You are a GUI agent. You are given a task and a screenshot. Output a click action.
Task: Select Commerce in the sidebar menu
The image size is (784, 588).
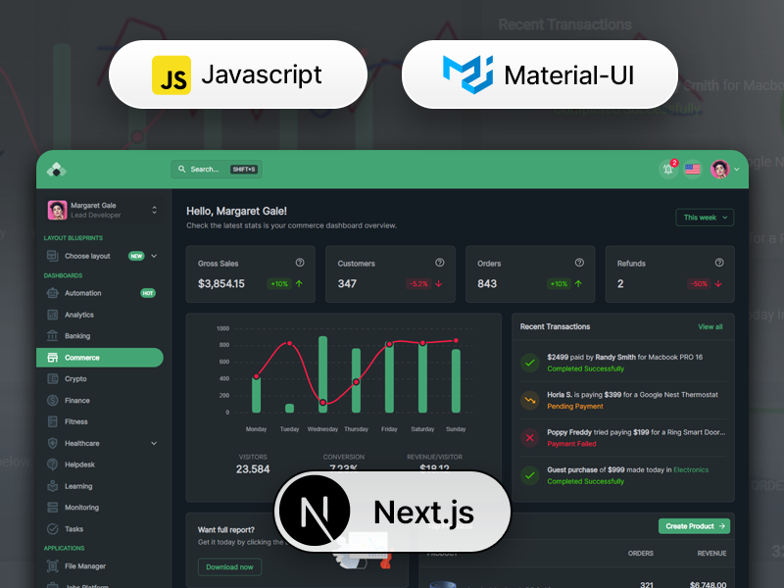[x=100, y=358]
